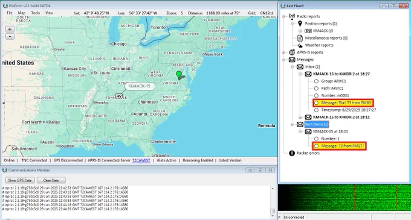Select Number: 1 bullet in Sent items
Viewport: 411px width, 220px height.
coord(316,139)
